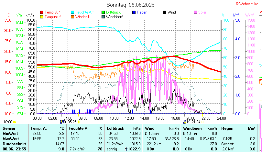Click the MaxWert row label
The image size is (262, 152).
click(x=11, y=138)
